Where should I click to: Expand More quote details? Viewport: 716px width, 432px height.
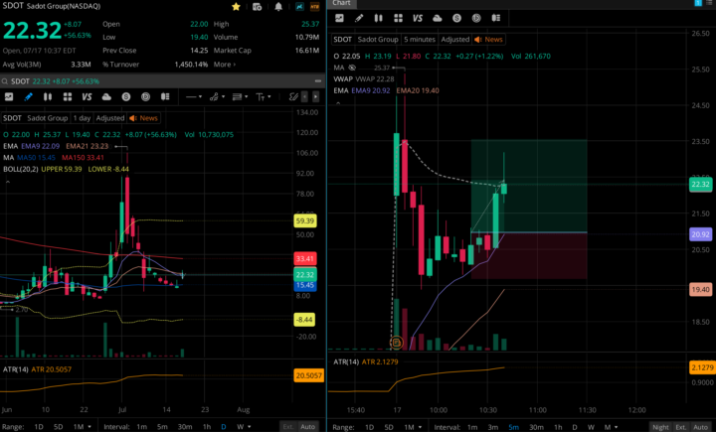coord(225,65)
